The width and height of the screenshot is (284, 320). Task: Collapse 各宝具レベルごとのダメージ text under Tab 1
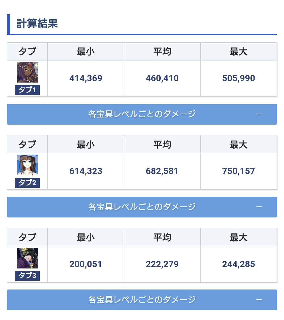[142, 114]
